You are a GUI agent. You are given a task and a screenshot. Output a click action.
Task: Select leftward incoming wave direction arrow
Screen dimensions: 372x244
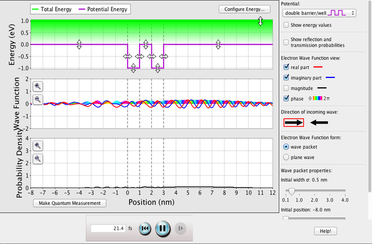click(319, 123)
